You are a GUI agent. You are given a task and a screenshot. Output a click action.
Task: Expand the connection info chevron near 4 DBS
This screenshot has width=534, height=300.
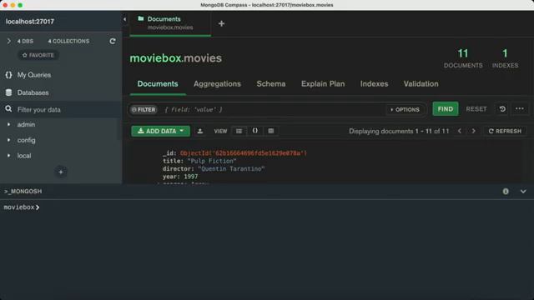(x=9, y=41)
